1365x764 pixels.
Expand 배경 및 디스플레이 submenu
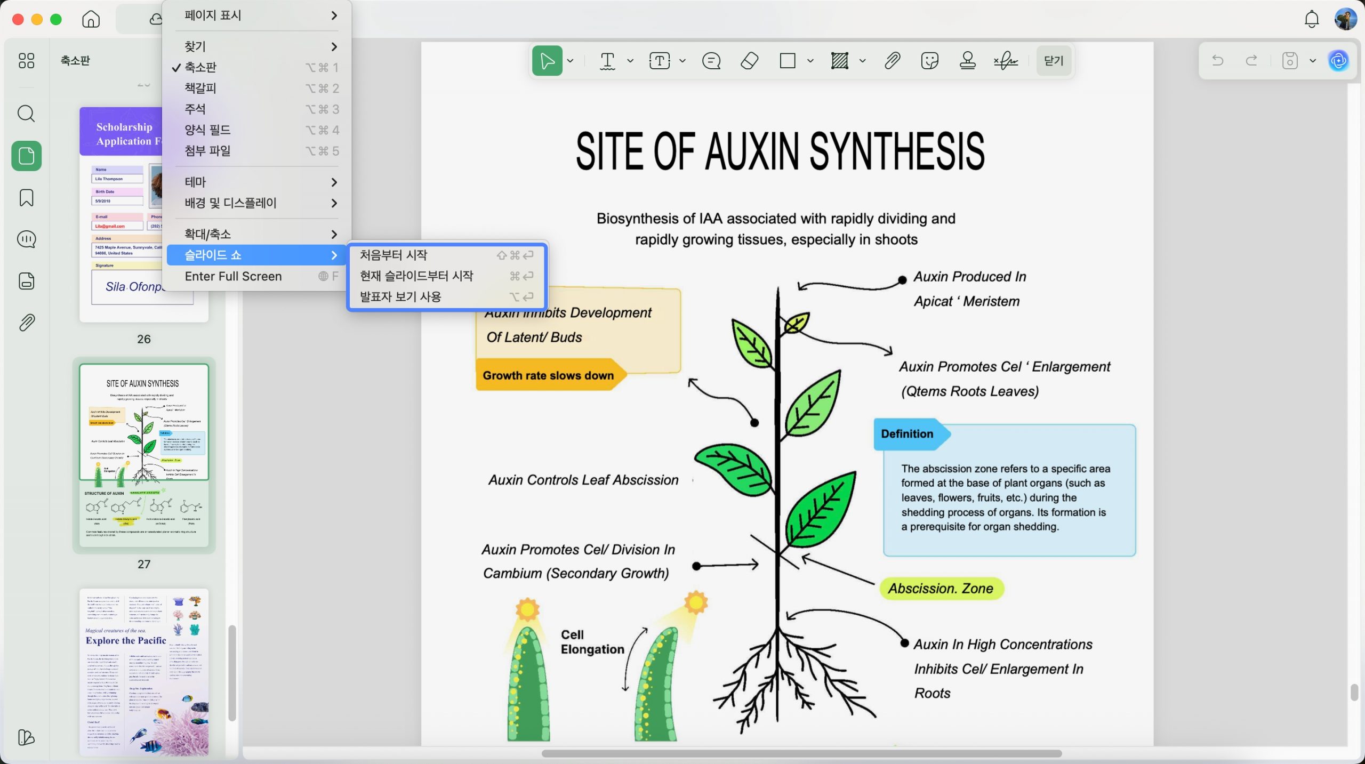coord(258,203)
